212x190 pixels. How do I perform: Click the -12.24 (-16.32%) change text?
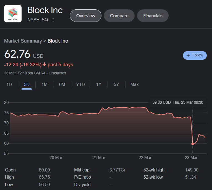coord(23,65)
